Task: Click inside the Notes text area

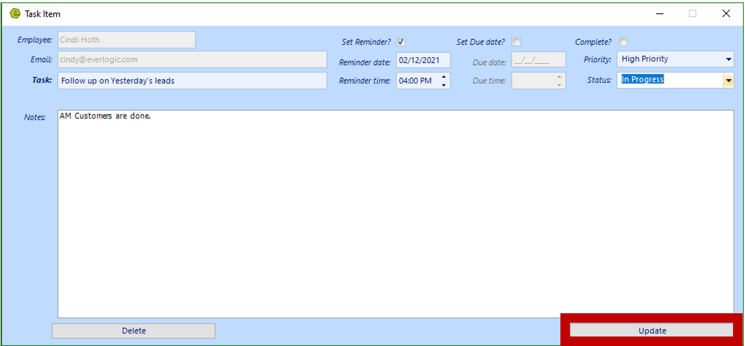Action: point(395,214)
